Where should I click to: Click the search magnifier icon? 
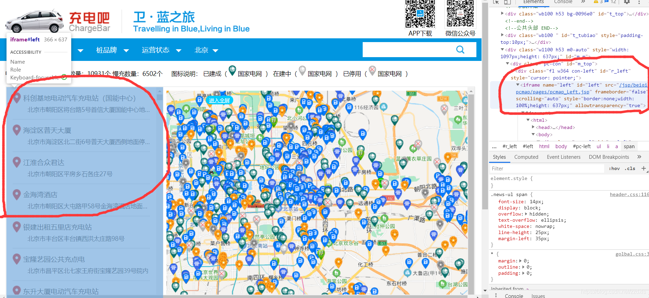[460, 50]
